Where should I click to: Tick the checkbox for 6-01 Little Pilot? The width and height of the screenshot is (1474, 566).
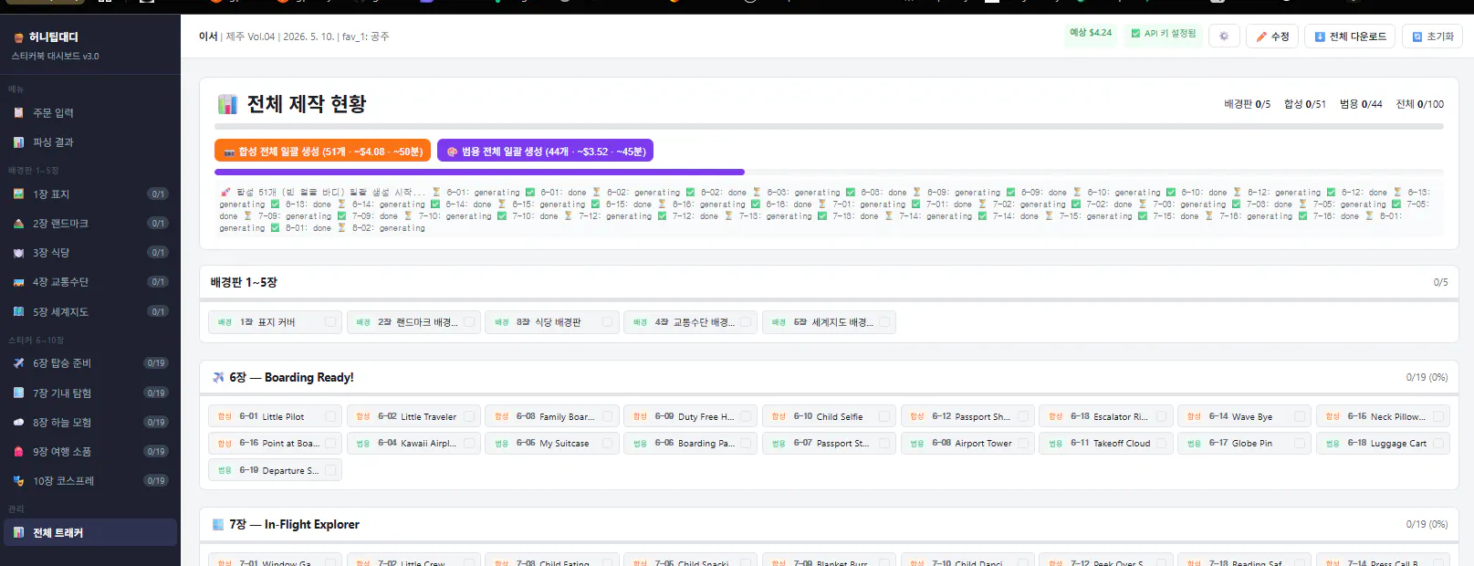pyautogui.click(x=330, y=416)
